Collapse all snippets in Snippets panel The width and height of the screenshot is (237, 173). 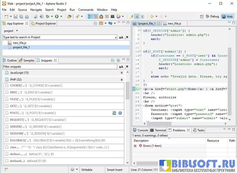(113, 61)
